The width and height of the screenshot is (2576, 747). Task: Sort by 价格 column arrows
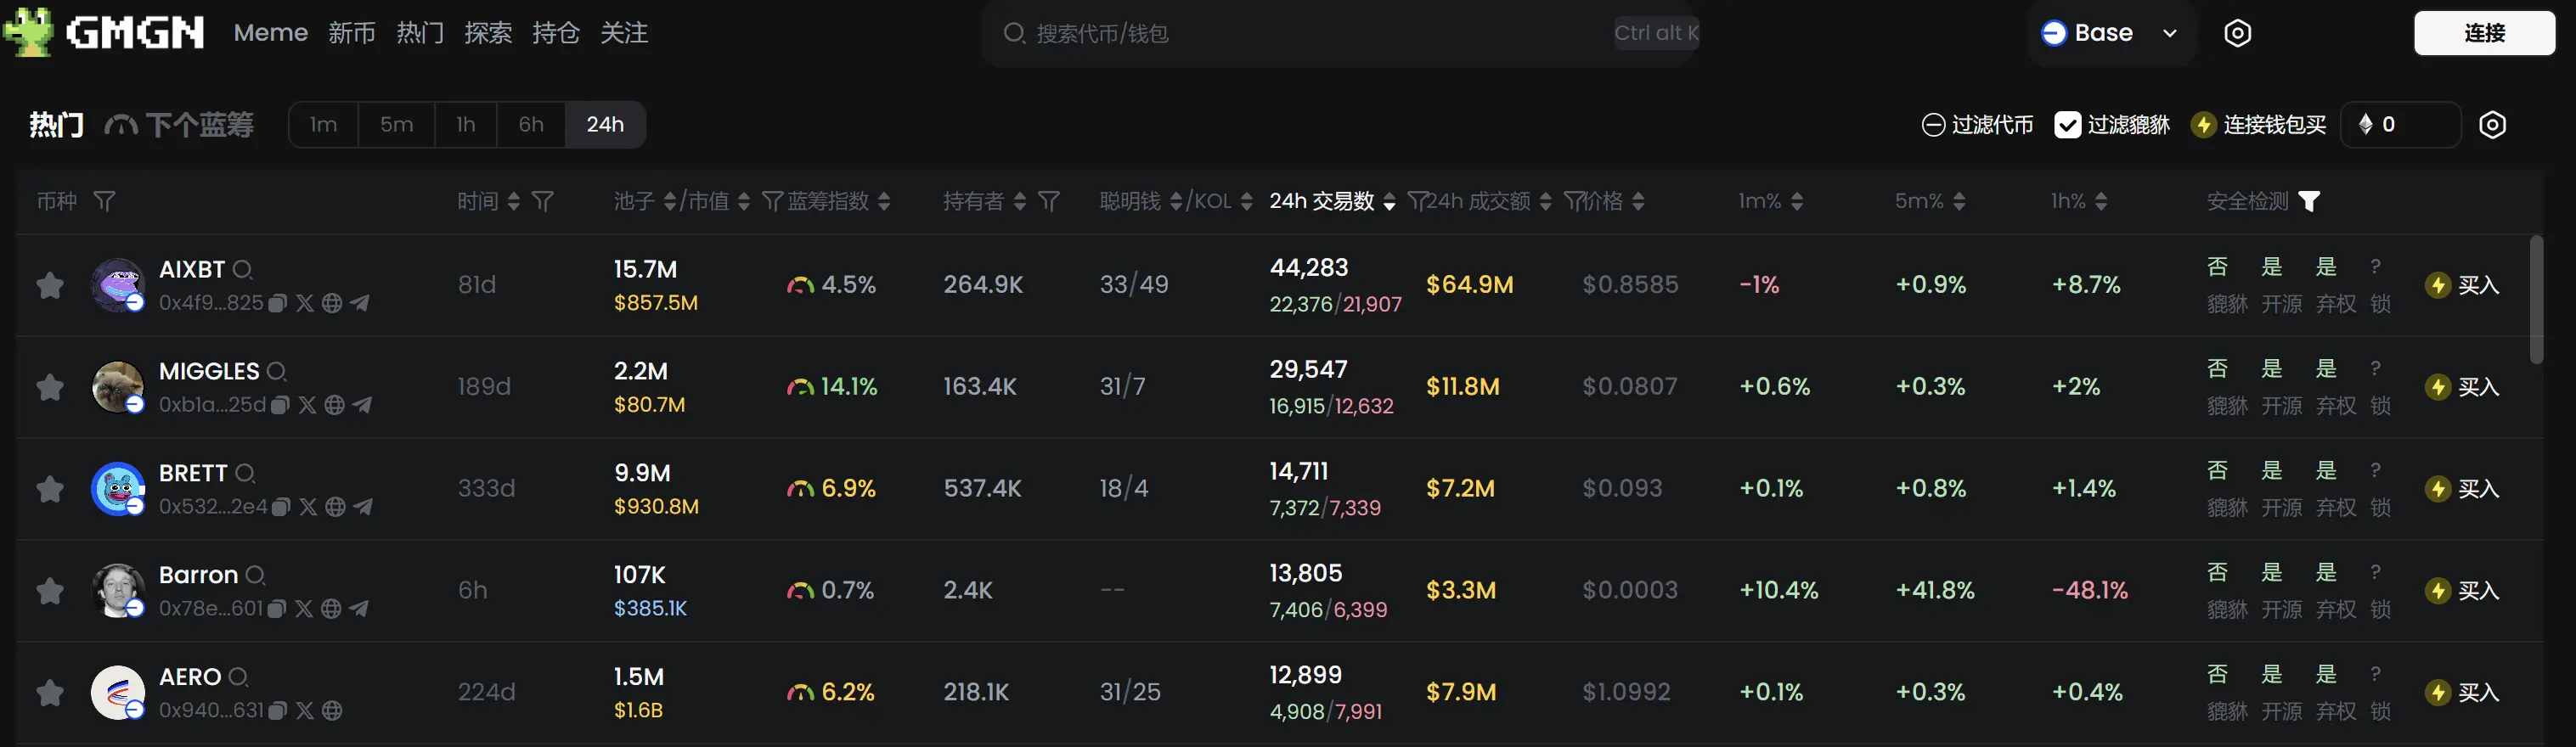tap(1638, 201)
